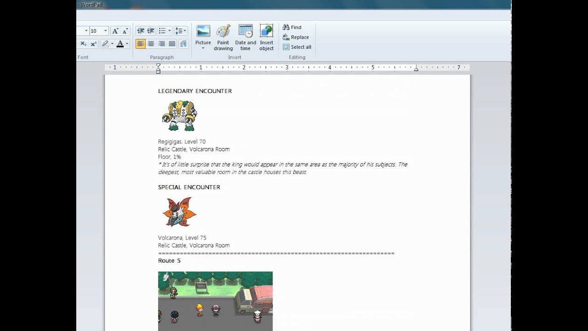Apply subscript formatting
This screenshot has width=588, height=331.
(x=83, y=44)
